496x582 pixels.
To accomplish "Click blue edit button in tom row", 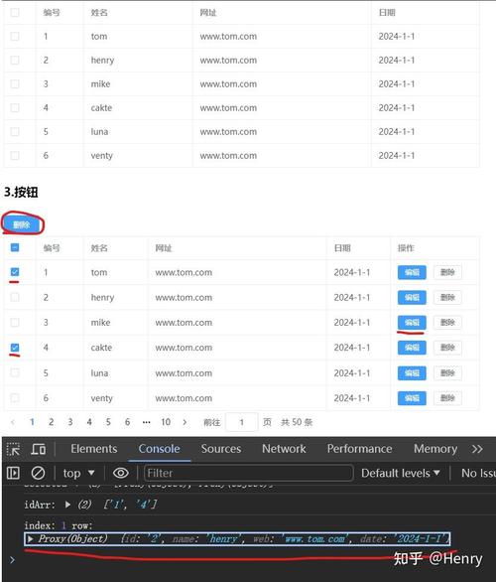I will pos(412,272).
